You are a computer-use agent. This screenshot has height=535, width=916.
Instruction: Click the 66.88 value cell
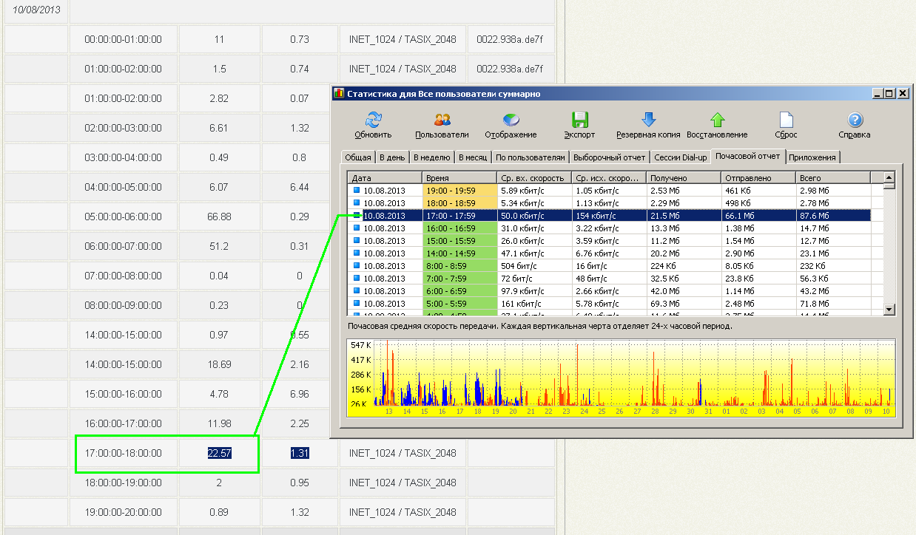point(219,217)
